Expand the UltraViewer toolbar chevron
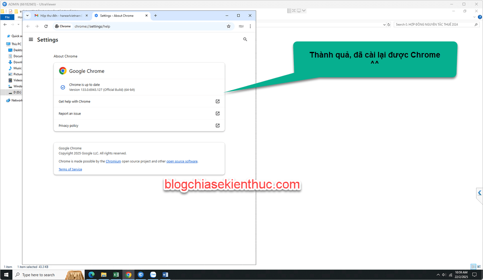Image resolution: width=483 pixels, height=280 pixels. [x=304, y=10]
